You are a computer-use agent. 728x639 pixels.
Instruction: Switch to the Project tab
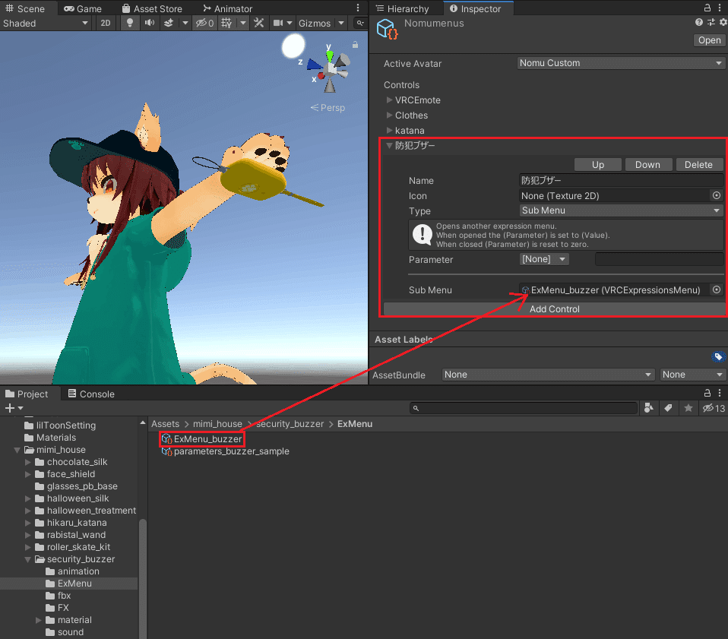point(27,394)
